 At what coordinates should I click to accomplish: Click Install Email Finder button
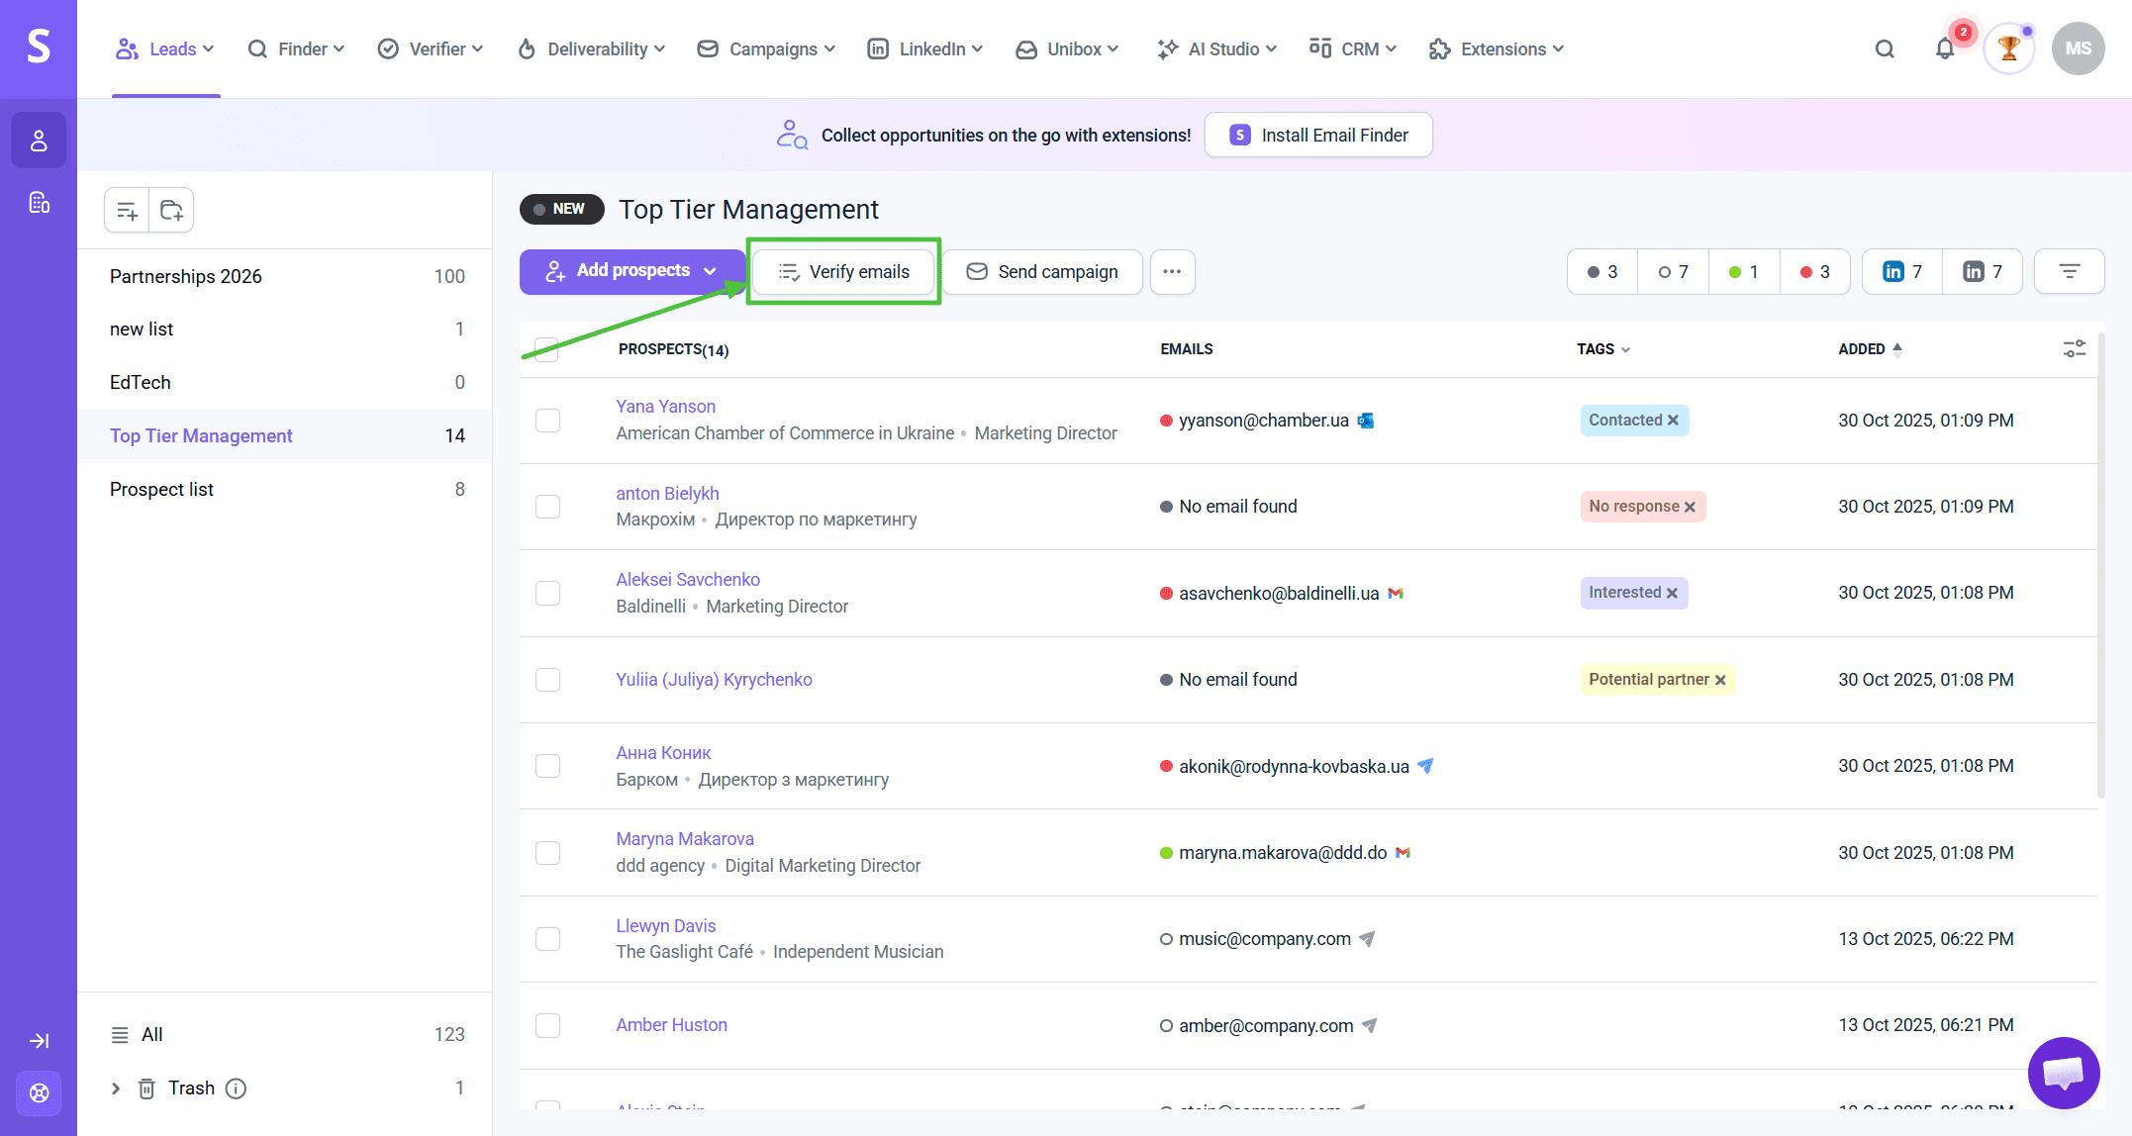point(1318,135)
